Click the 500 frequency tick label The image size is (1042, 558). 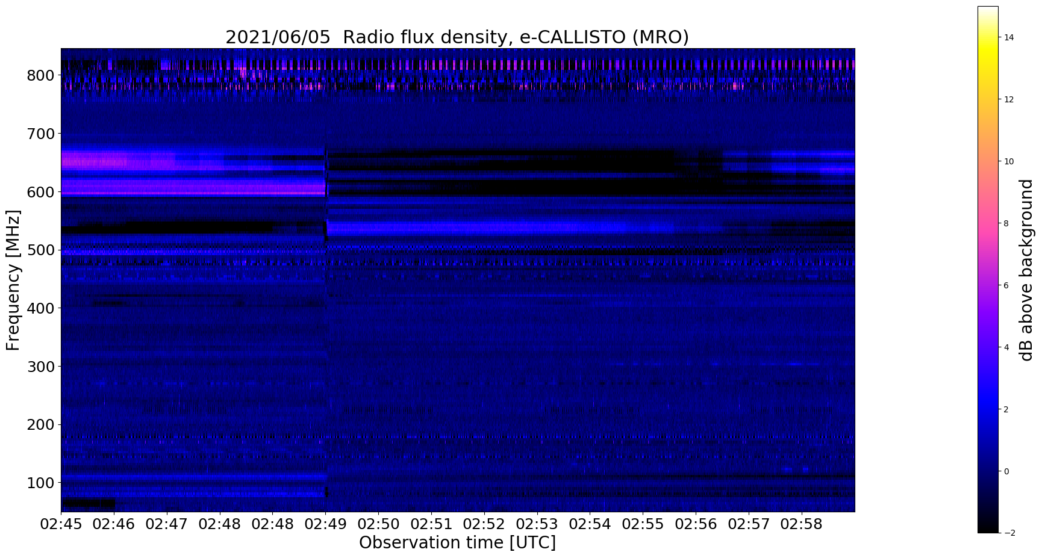coord(42,250)
